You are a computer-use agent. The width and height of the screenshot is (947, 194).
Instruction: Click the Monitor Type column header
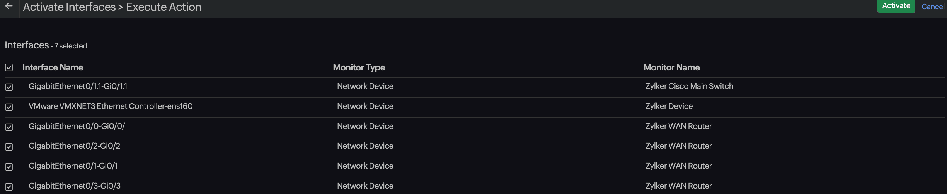point(359,68)
